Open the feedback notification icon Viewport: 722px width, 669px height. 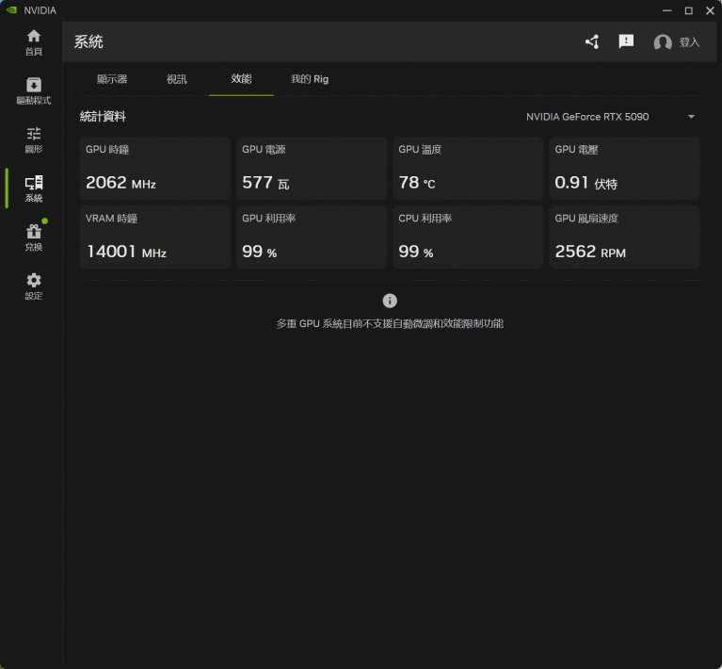click(626, 41)
